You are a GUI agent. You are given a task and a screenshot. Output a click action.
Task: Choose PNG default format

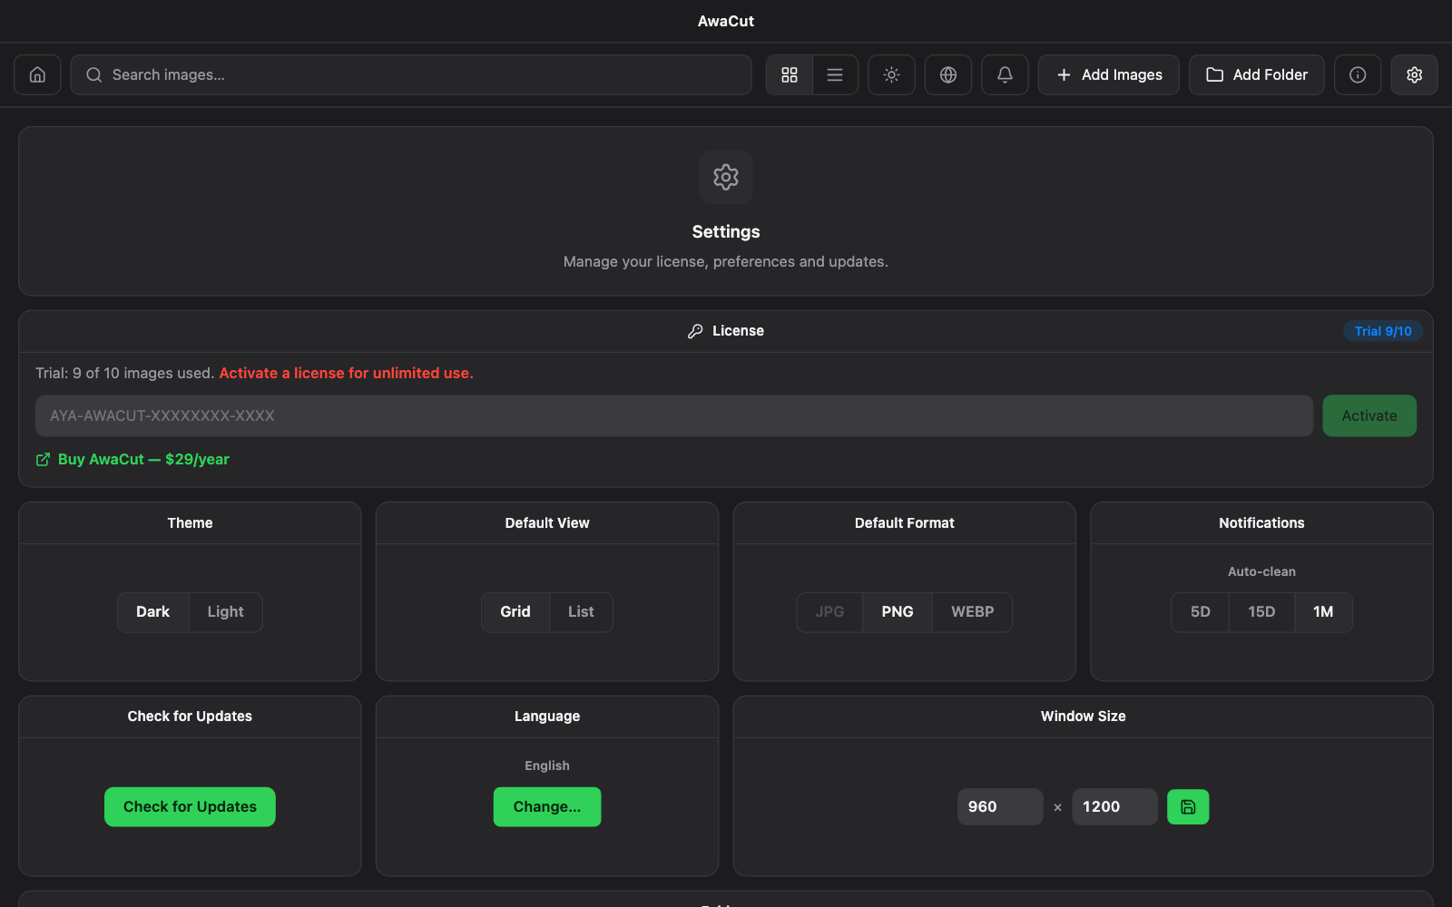pyautogui.click(x=898, y=612)
